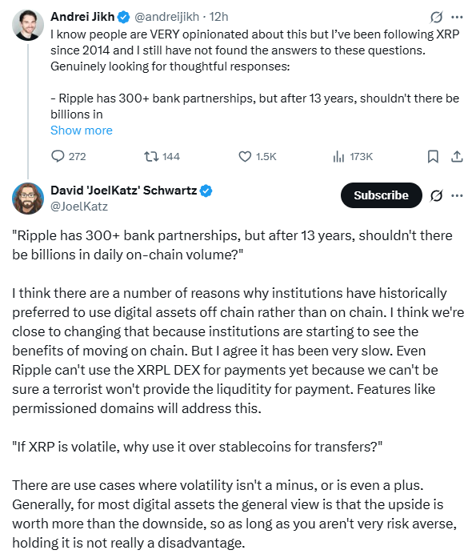The width and height of the screenshot is (476, 558).
Task: Open David Schwartz's avatar
Action: tap(28, 199)
